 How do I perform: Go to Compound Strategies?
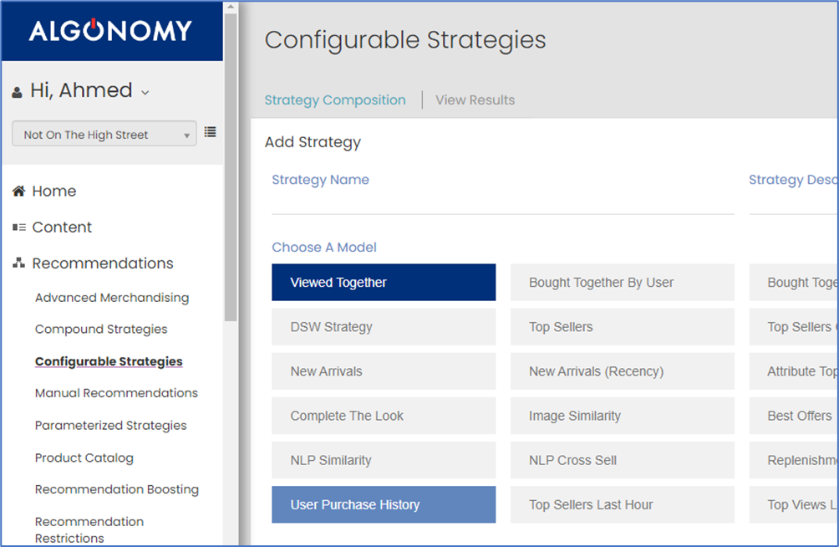(101, 330)
